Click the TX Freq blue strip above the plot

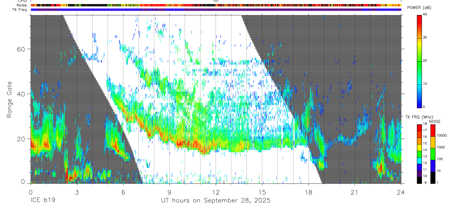(216, 10)
